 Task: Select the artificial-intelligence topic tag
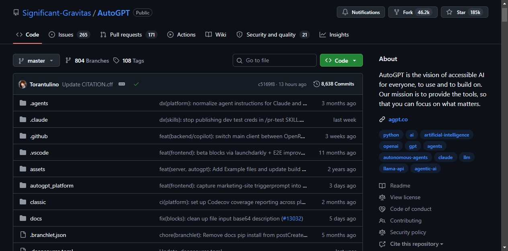447,135
